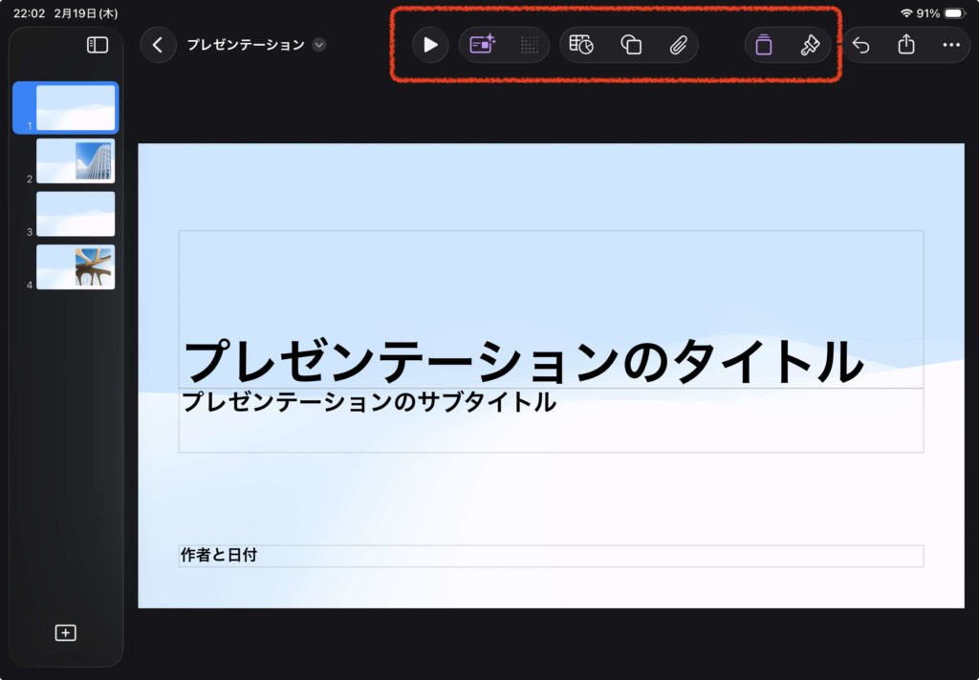Start the slideshow with the Play button
979x680 pixels.
click(430, 45)
